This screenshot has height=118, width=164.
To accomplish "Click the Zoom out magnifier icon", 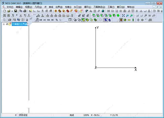I will click(127, 16).
